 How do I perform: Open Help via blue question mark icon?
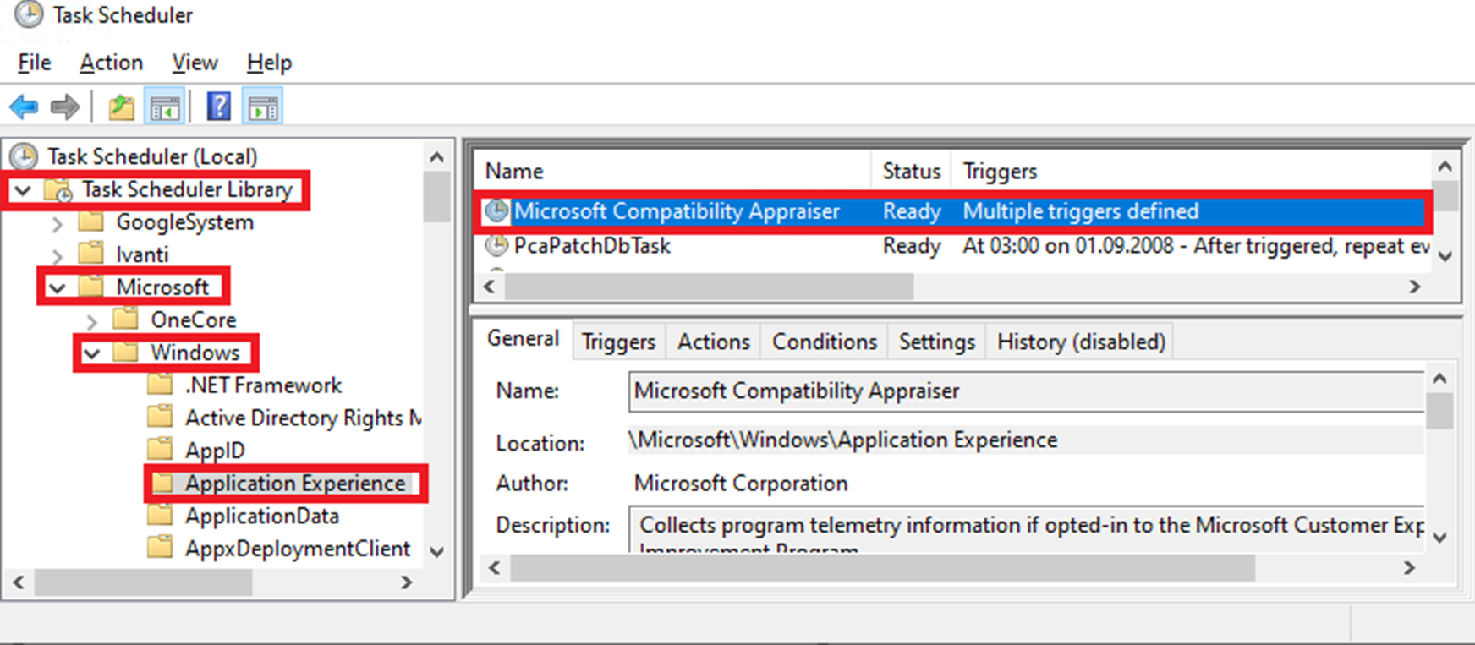218,107
